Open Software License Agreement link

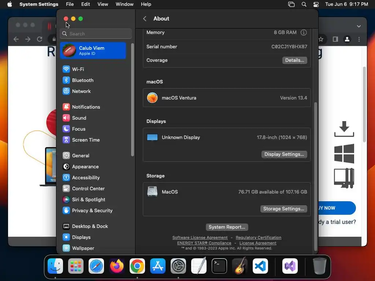coord(200,237)
